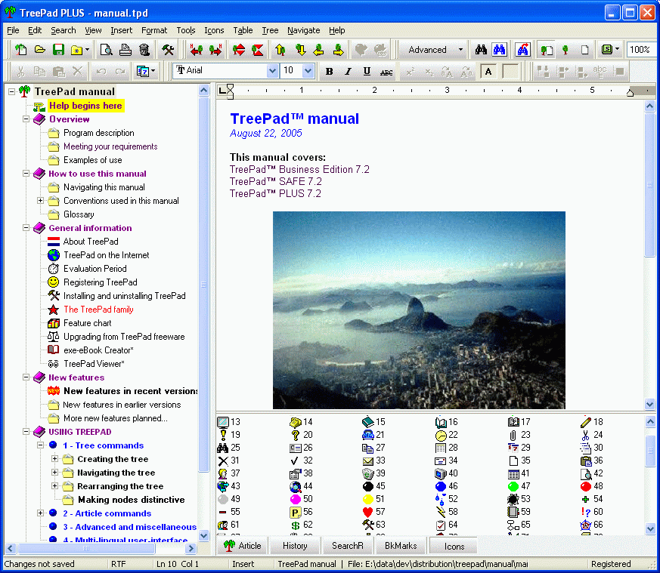Screen dimensions: 660x573
Task: Choose the scissors icon 24
Action: tap(585, 435)
